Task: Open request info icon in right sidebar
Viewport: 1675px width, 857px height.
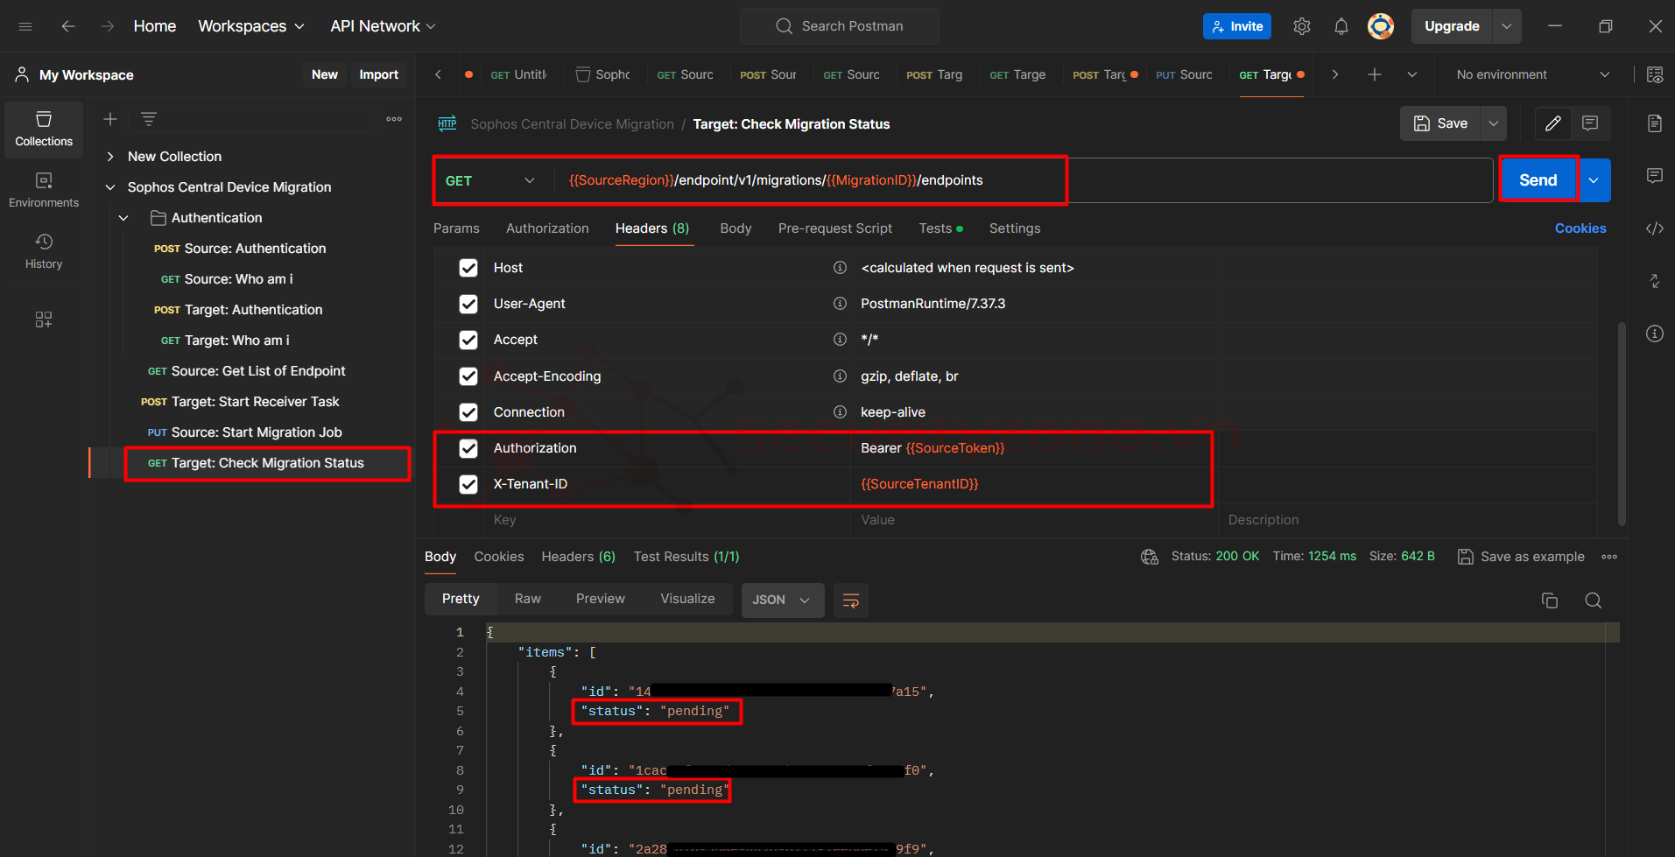Action: click(x=1655, y=334)
